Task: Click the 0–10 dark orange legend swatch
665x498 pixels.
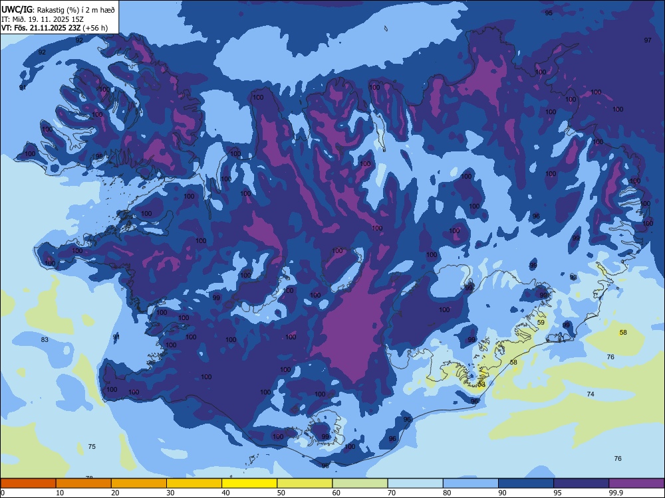Action: [28, 483]
